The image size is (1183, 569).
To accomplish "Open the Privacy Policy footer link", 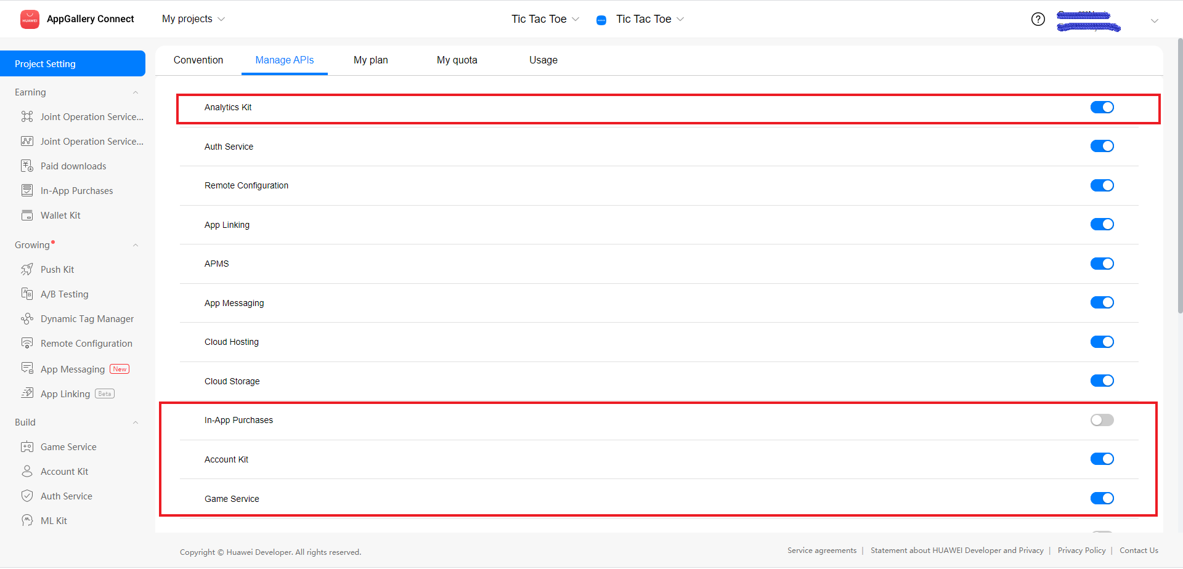I will pos(1081,551).
